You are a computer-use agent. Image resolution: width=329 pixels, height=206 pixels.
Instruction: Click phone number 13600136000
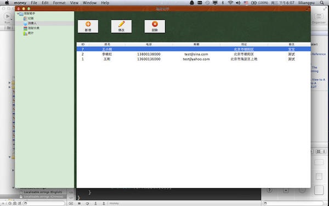149,59
